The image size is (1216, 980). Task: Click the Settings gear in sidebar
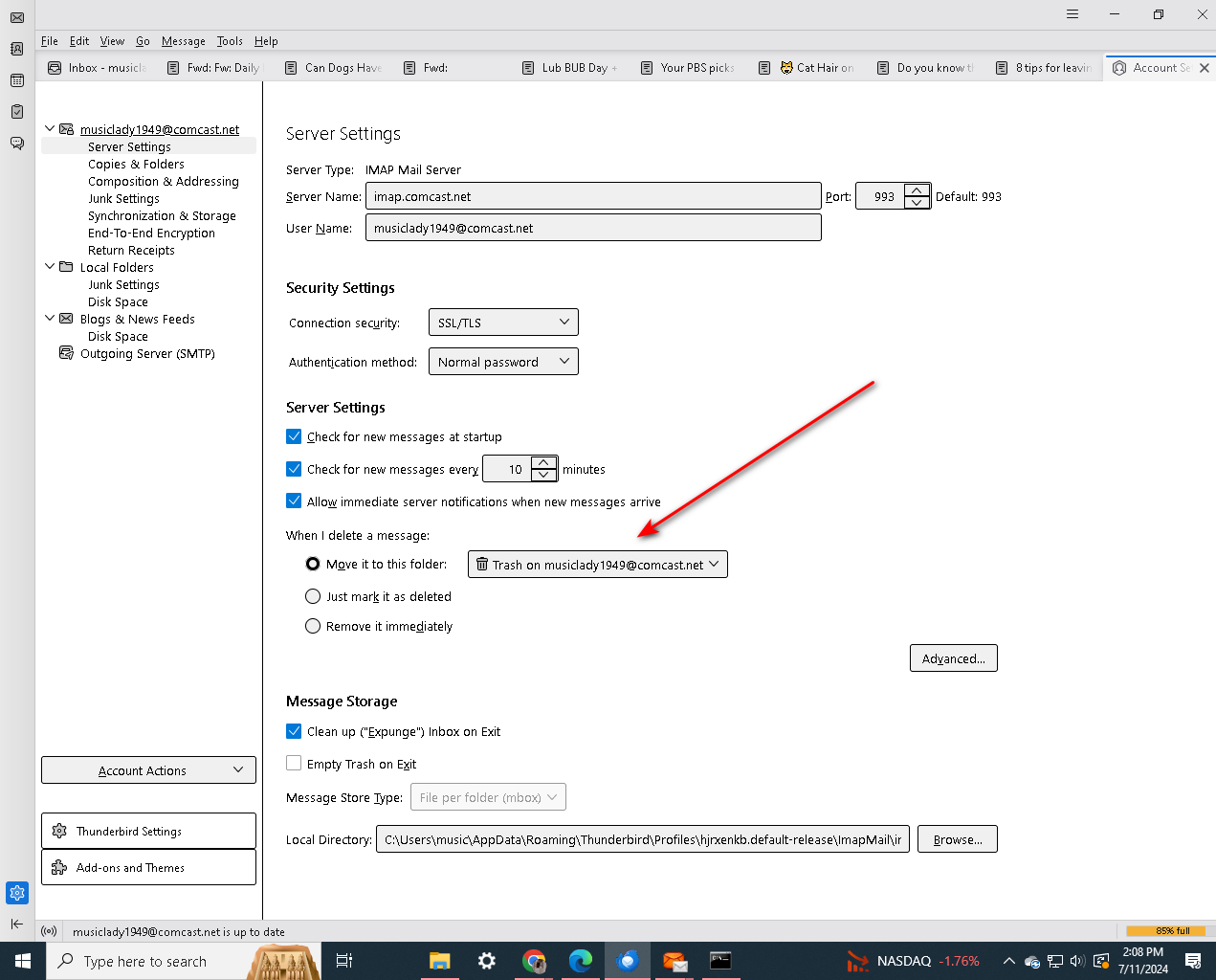pyautogui.click(x=17, y=893)
